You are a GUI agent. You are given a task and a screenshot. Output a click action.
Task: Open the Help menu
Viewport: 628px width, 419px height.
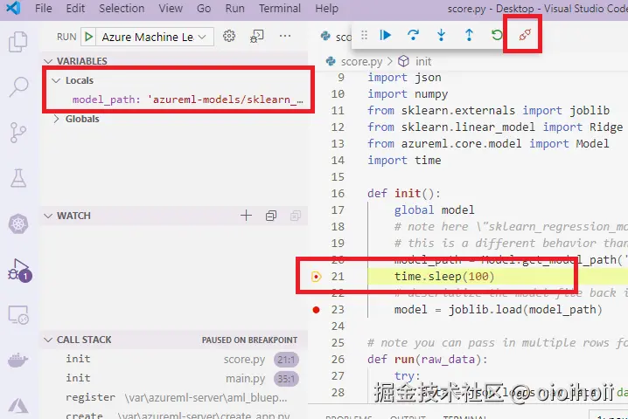(326, 9)
